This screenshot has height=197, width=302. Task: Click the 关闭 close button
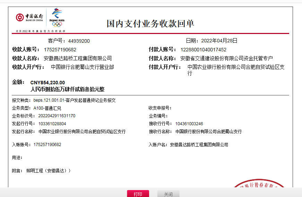click(x=168, y=194)
